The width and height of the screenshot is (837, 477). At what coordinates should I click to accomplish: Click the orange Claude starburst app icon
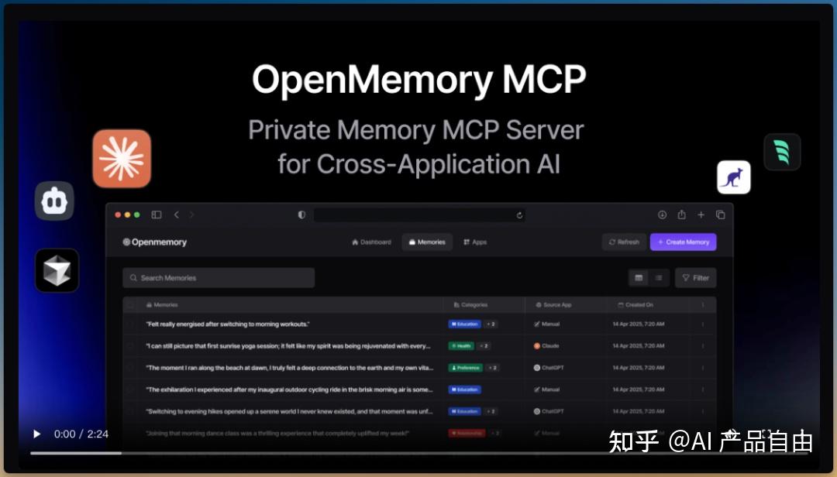(122, 159)
